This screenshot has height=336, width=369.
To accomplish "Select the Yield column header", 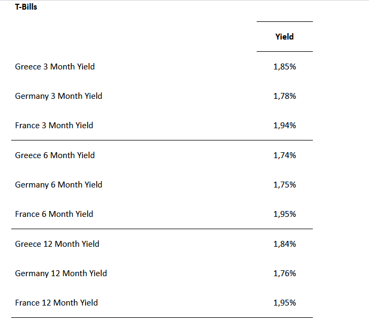I will (285, 37).
